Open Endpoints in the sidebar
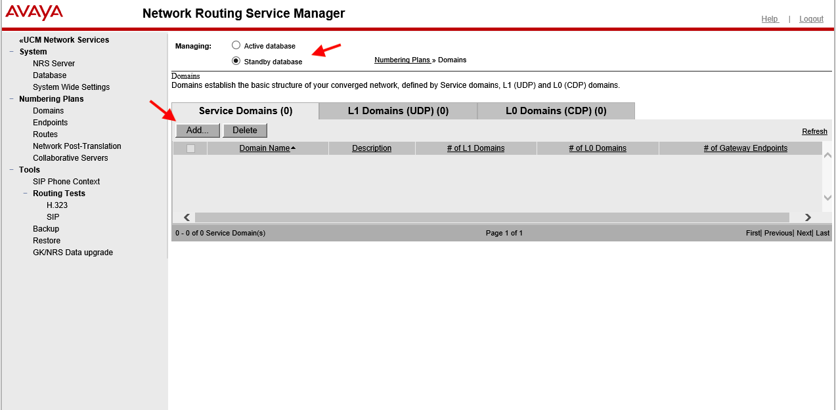Viewport: 836px width, 410px height. coord(51,123)
